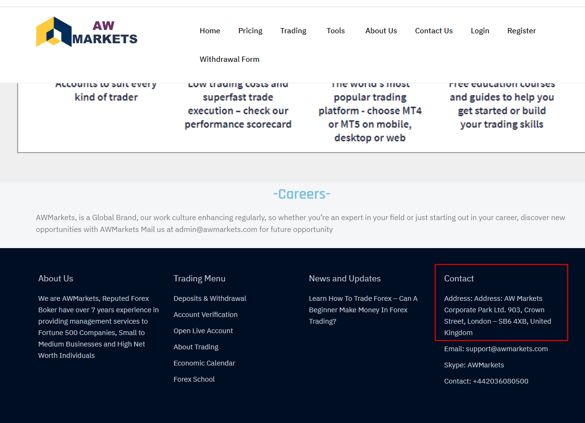This screenshot has width=585, height=423.
Task: Click the contact number +442036080500
Action: 500,381
